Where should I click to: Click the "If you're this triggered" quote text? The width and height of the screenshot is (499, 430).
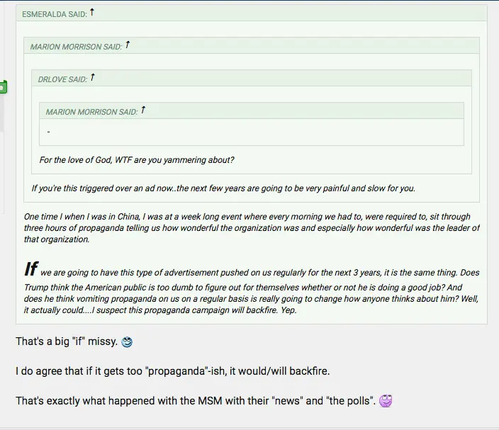tap(223, 188)
